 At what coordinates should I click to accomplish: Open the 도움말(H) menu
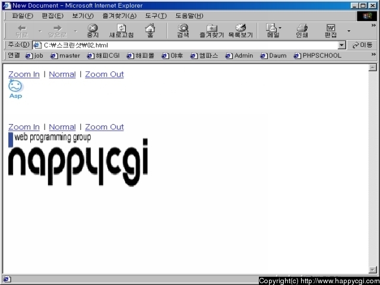point(189,16)
